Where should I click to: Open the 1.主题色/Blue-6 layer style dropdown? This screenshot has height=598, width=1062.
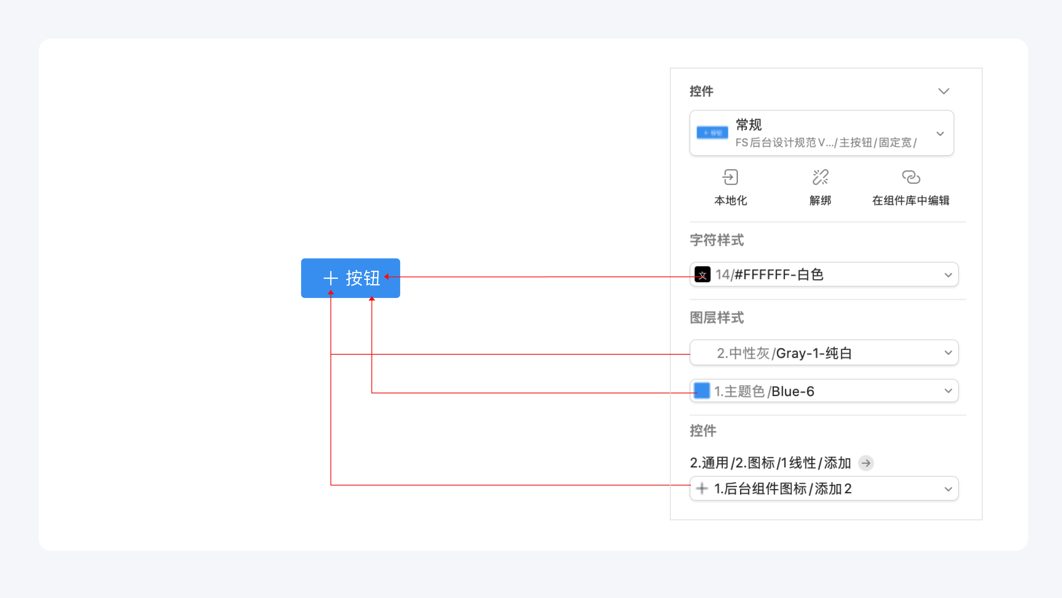coord(824,391)
